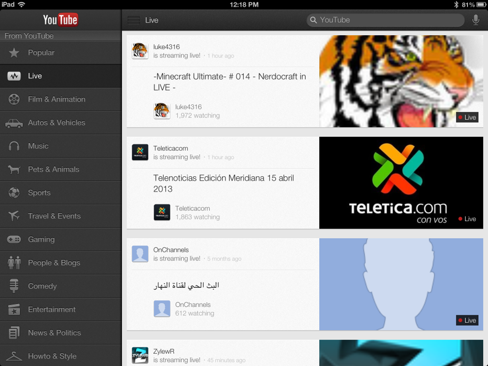
Task: Open the Popular category
Action: [61, 53]
